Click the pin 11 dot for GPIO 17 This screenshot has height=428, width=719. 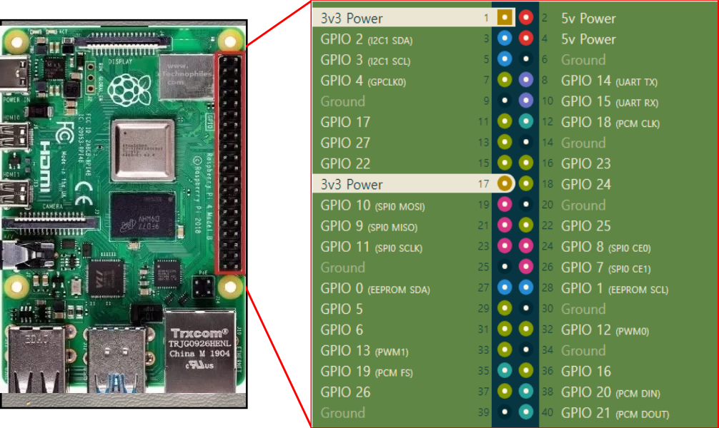(x=505, y=122)
